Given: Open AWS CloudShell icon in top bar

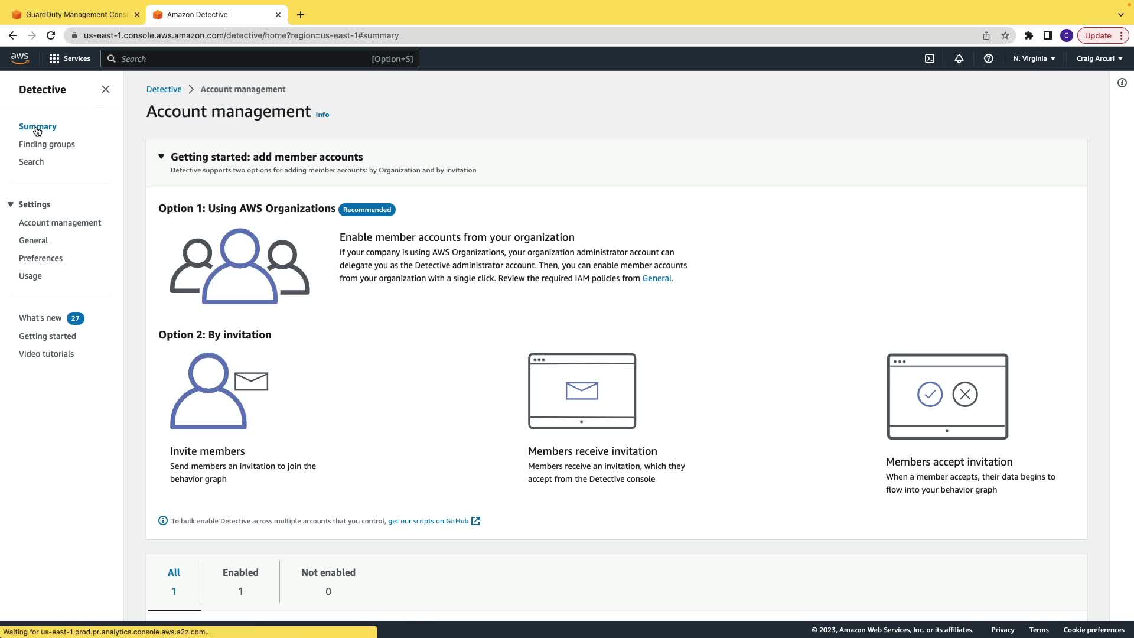Looking at the screenshot, I should tap(930, 58).
